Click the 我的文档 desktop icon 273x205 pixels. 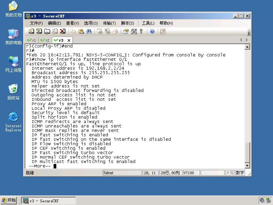(13, 9)
